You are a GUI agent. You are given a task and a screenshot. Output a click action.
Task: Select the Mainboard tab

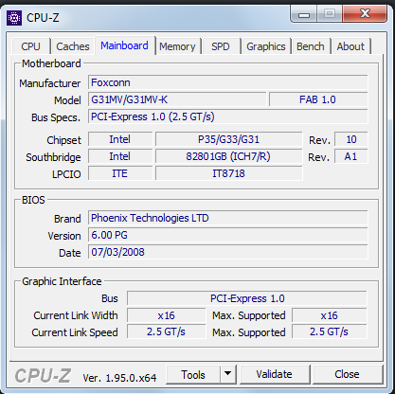point(124,45)
